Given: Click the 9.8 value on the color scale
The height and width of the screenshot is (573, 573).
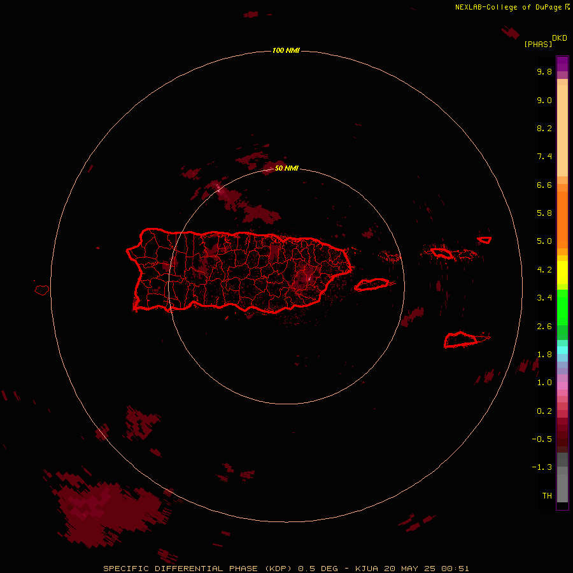Looking at the screenshot, I should click(x=544, y=71).
